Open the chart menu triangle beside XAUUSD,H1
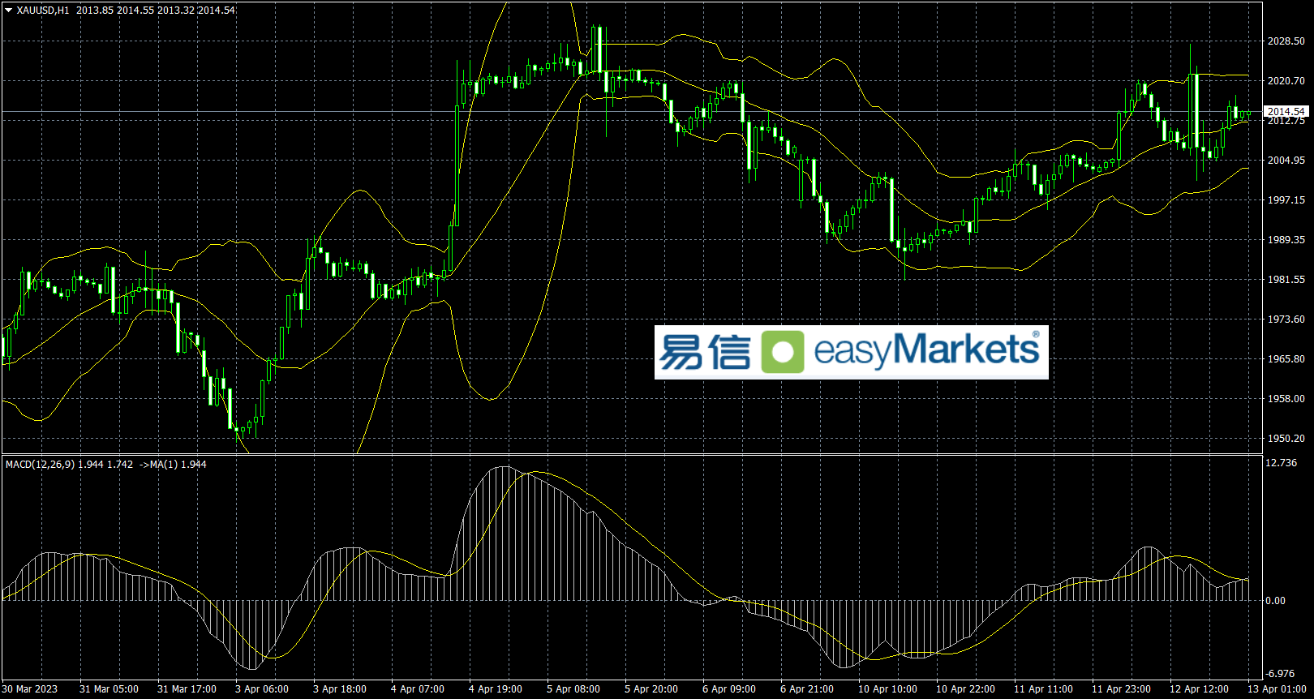Image resolution: width=1314 pixels, height=699 pixels. click(9, 11)
